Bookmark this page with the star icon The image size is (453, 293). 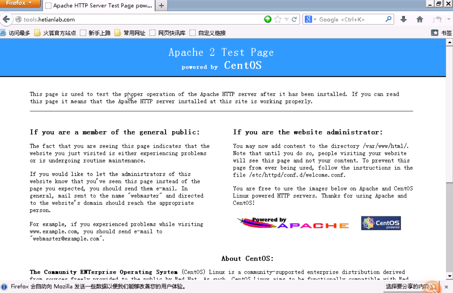pos(278,19)
